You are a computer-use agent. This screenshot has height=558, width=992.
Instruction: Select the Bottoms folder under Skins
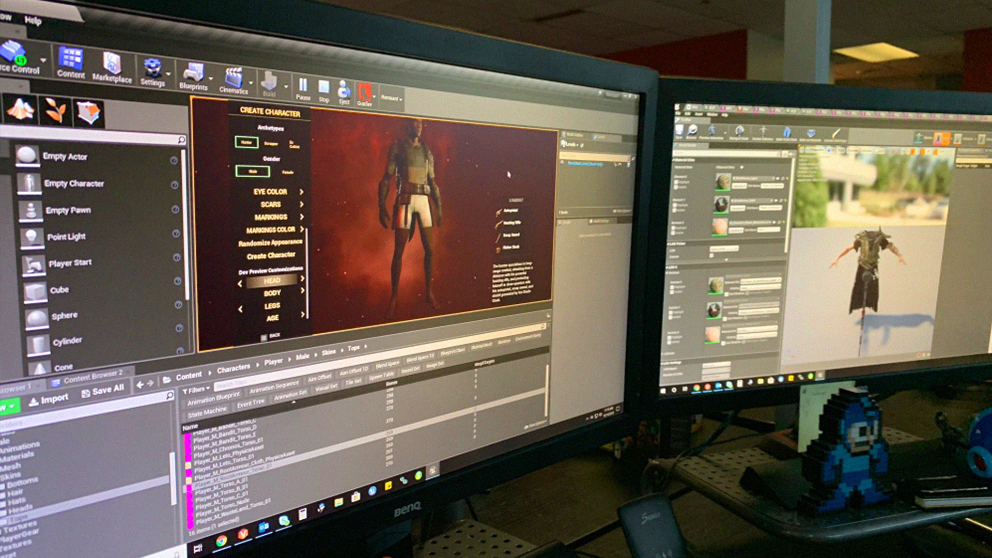[x=22, y=483]
